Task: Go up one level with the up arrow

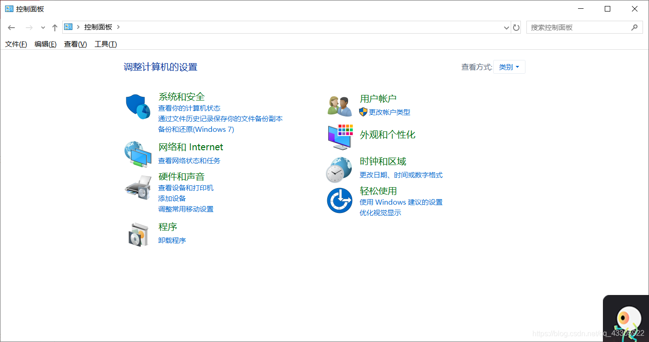Action: point(55,28)
